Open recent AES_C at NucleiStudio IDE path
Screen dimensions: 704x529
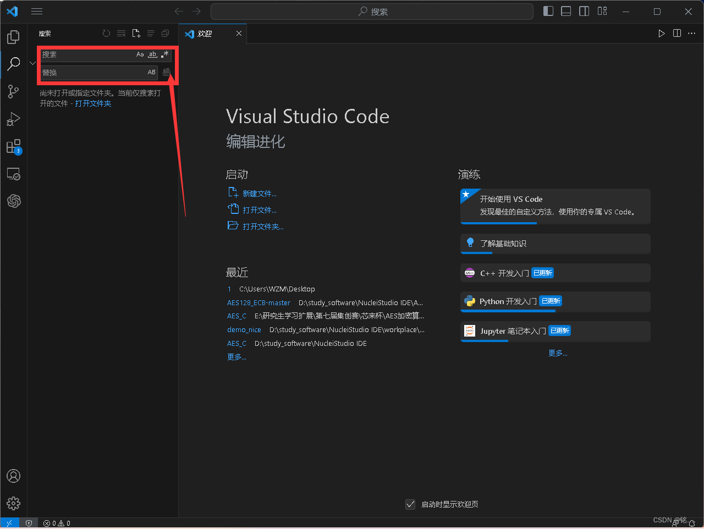237,343
